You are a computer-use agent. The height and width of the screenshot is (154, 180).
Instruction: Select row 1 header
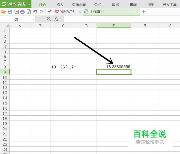(x=5, y=31)
